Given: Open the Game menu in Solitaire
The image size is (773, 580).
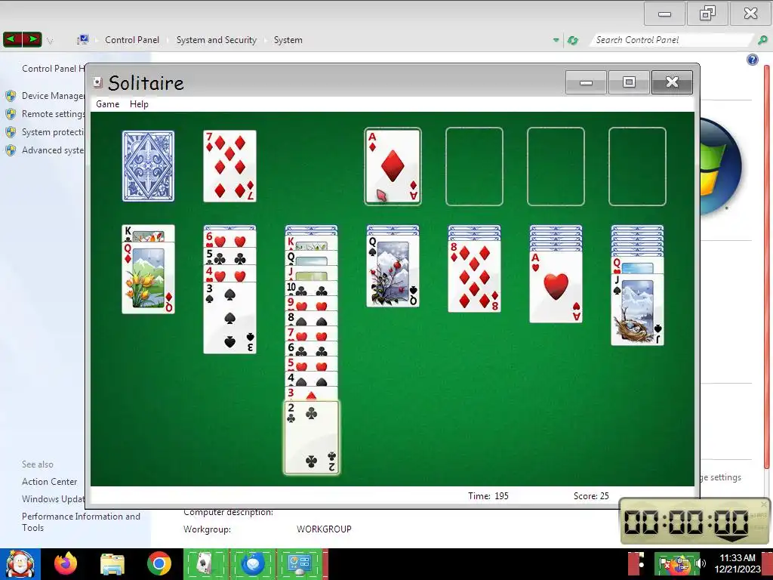Looking at the screenshot, I should (x=107, y=104).
